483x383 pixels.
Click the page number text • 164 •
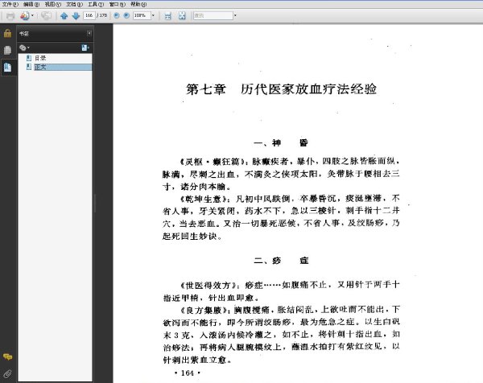tap(188, 373)
